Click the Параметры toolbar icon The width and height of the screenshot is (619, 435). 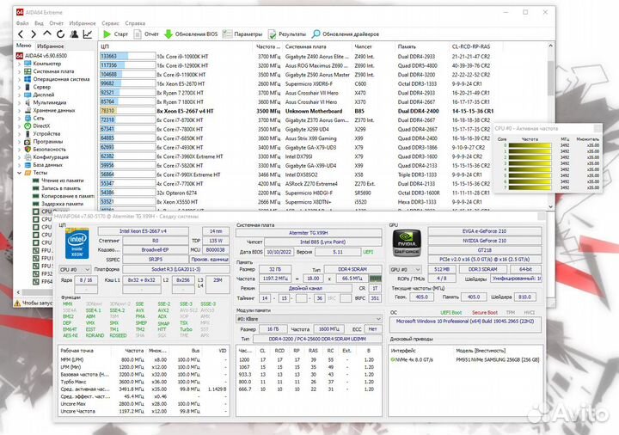pyautogui.click(x=227, y=34)
